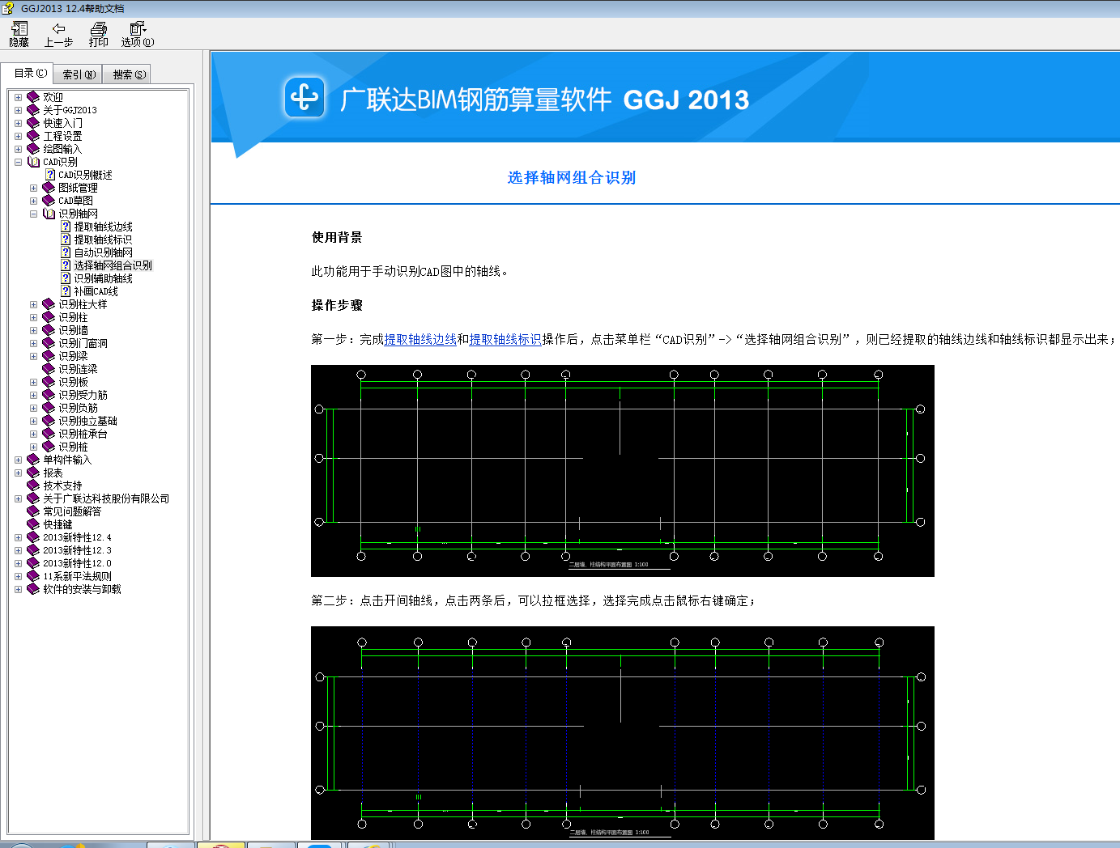Click the book icon beside 常见问题解答

[33, 511]
